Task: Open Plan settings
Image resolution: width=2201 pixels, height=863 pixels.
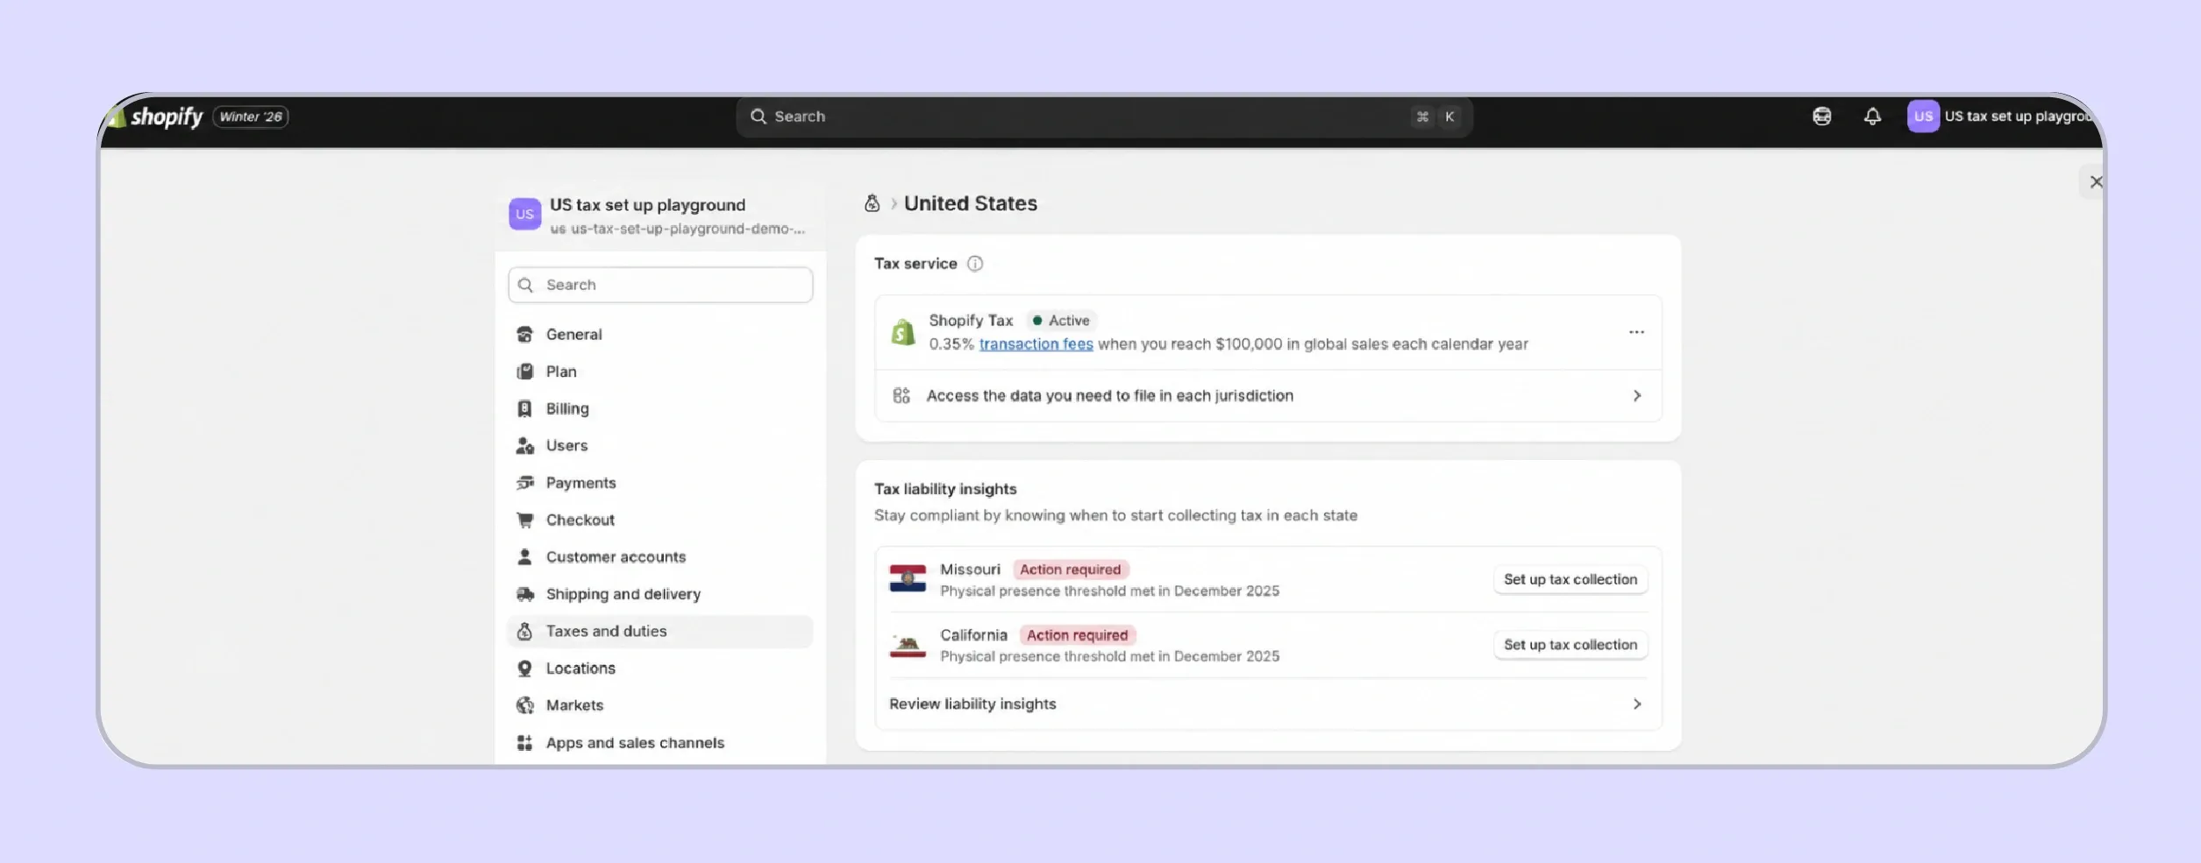Action: click(660, 371)
